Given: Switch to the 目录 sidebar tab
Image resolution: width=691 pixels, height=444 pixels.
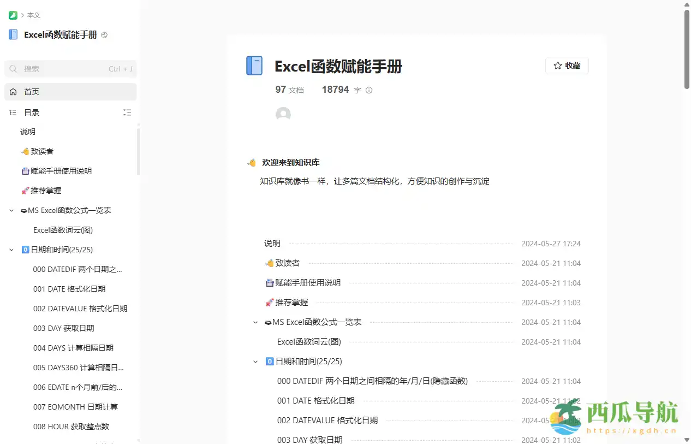Looking at the screenshot, I should coord(31,113).
